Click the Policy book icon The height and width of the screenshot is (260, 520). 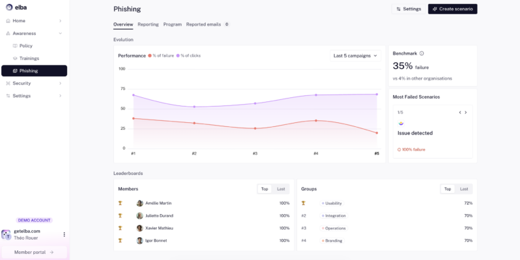point(15,46)
